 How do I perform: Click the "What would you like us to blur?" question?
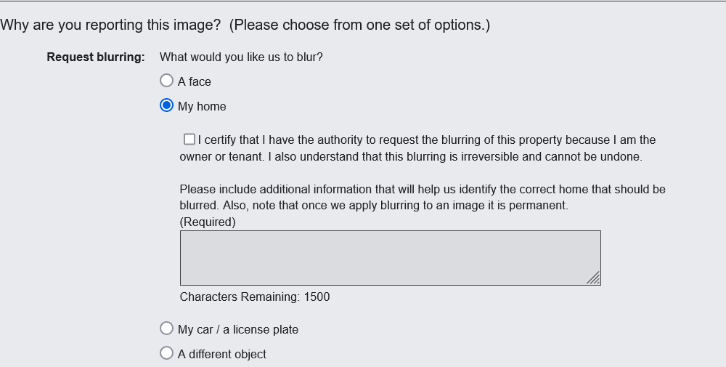241,57
